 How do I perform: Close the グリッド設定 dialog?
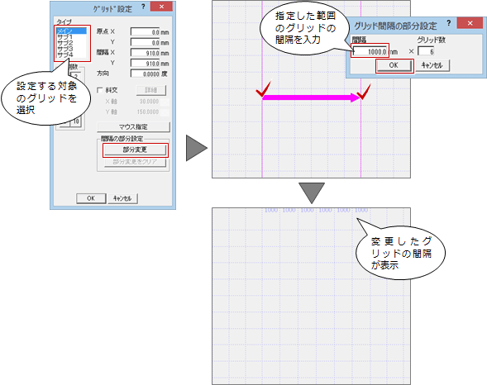(161, 7)
